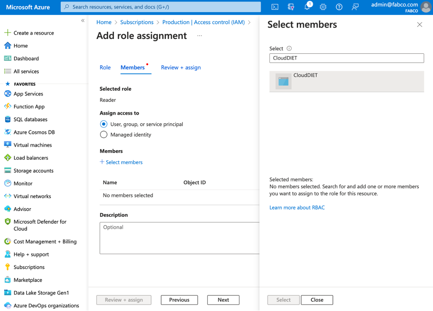
Task: Open Cloud Shell from the top bar
Action: tap(274, 7)
